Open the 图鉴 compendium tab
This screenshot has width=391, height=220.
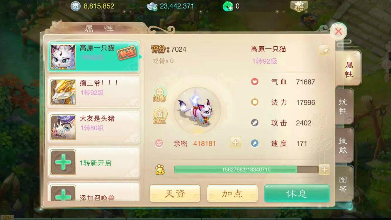click(x=344, y=184)
